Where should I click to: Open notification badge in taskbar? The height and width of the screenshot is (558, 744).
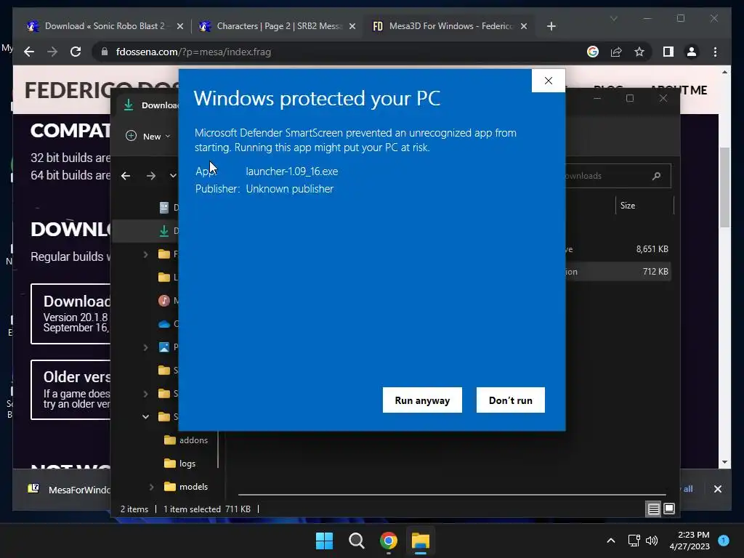point(724,541)
